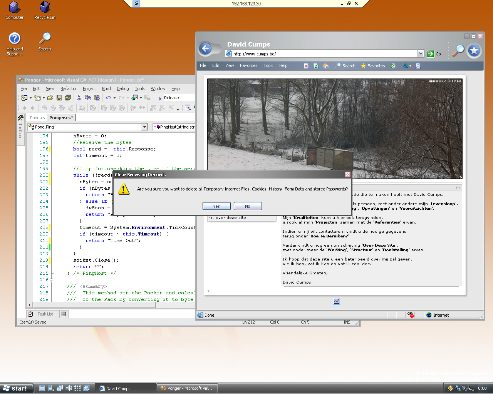Click the Open File folder icon in Visual Studio
This screenshot has height=394, width=493.
(x=50, y=98)
